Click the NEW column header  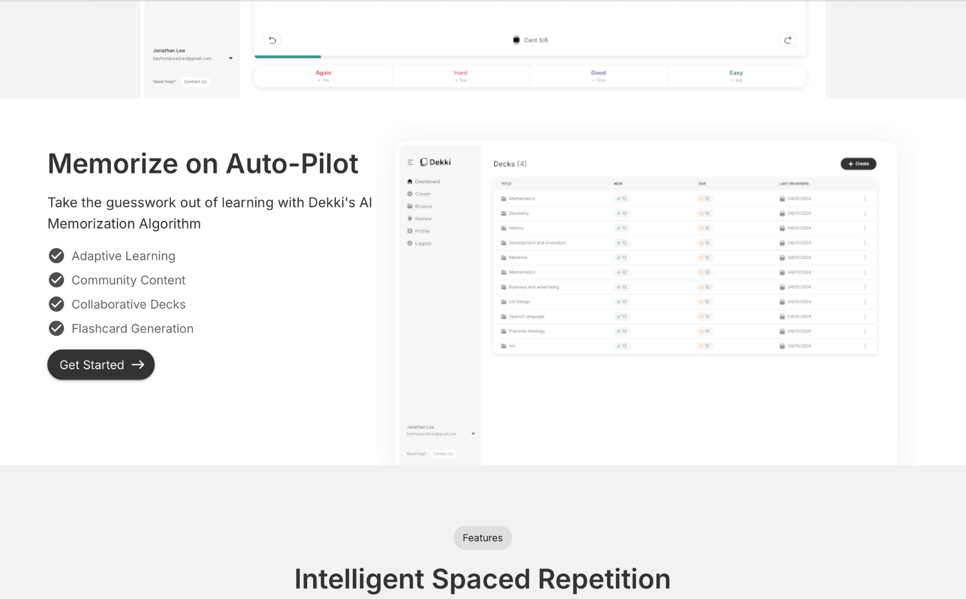pyautogui.click(x=618, y=184)
